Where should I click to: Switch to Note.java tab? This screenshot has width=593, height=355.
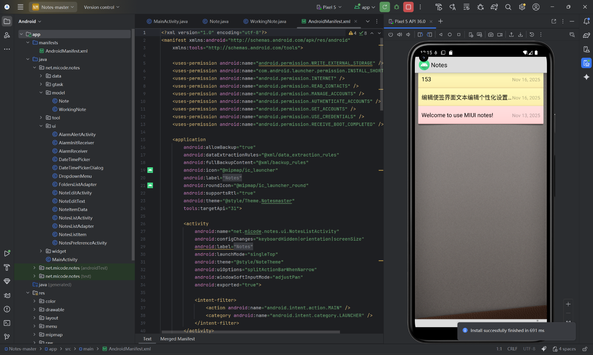pyautogui.click(x=216, y=21)
